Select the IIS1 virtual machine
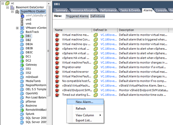 28,69
